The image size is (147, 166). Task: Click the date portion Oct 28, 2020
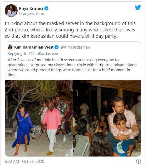pyautogui.click(x=33, y=162)
